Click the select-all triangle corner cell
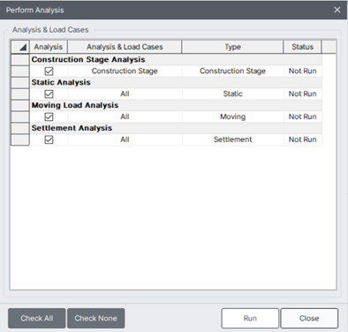This screenshot has height=332, width=348. [20, 47]
